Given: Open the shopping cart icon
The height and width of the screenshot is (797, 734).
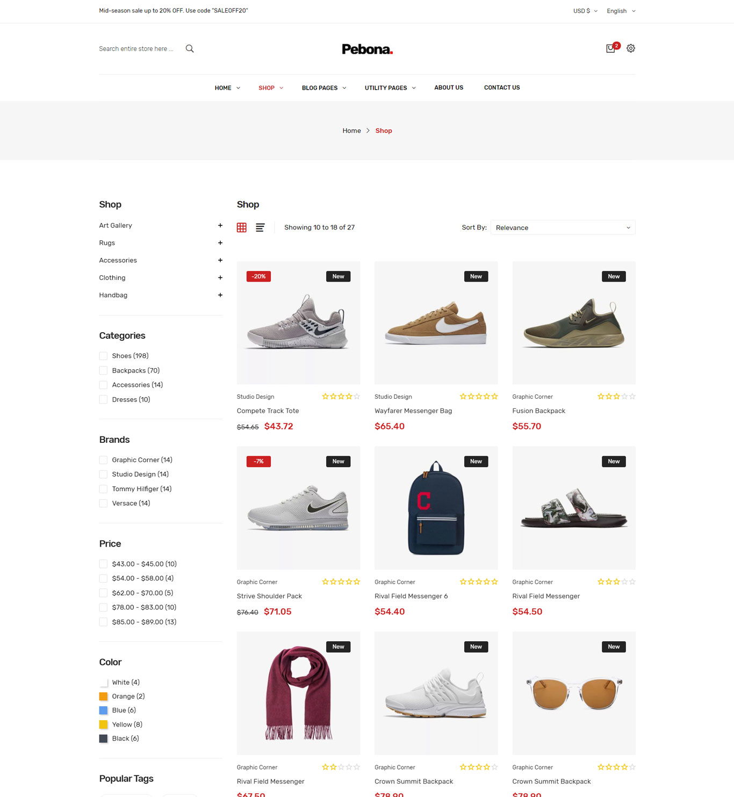Looking at the screenshot, I should pyautogui.click(x=611, y=48).
